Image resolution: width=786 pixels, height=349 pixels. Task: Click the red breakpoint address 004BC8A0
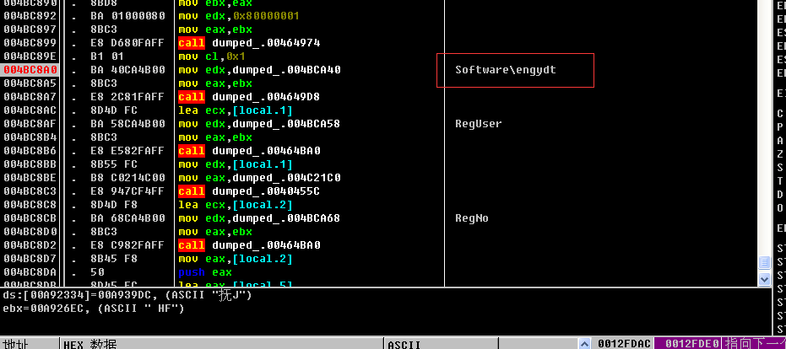(30, 70)
